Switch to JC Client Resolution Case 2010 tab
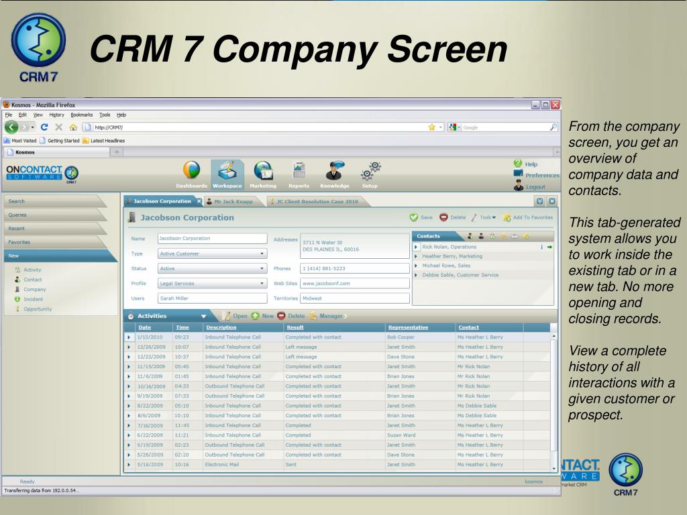The height and width of the screenshot is (515, 687). click(317, 201)
